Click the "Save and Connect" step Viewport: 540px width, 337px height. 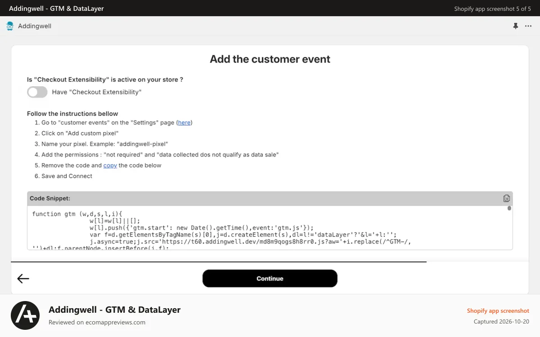[x=67, y=176]
